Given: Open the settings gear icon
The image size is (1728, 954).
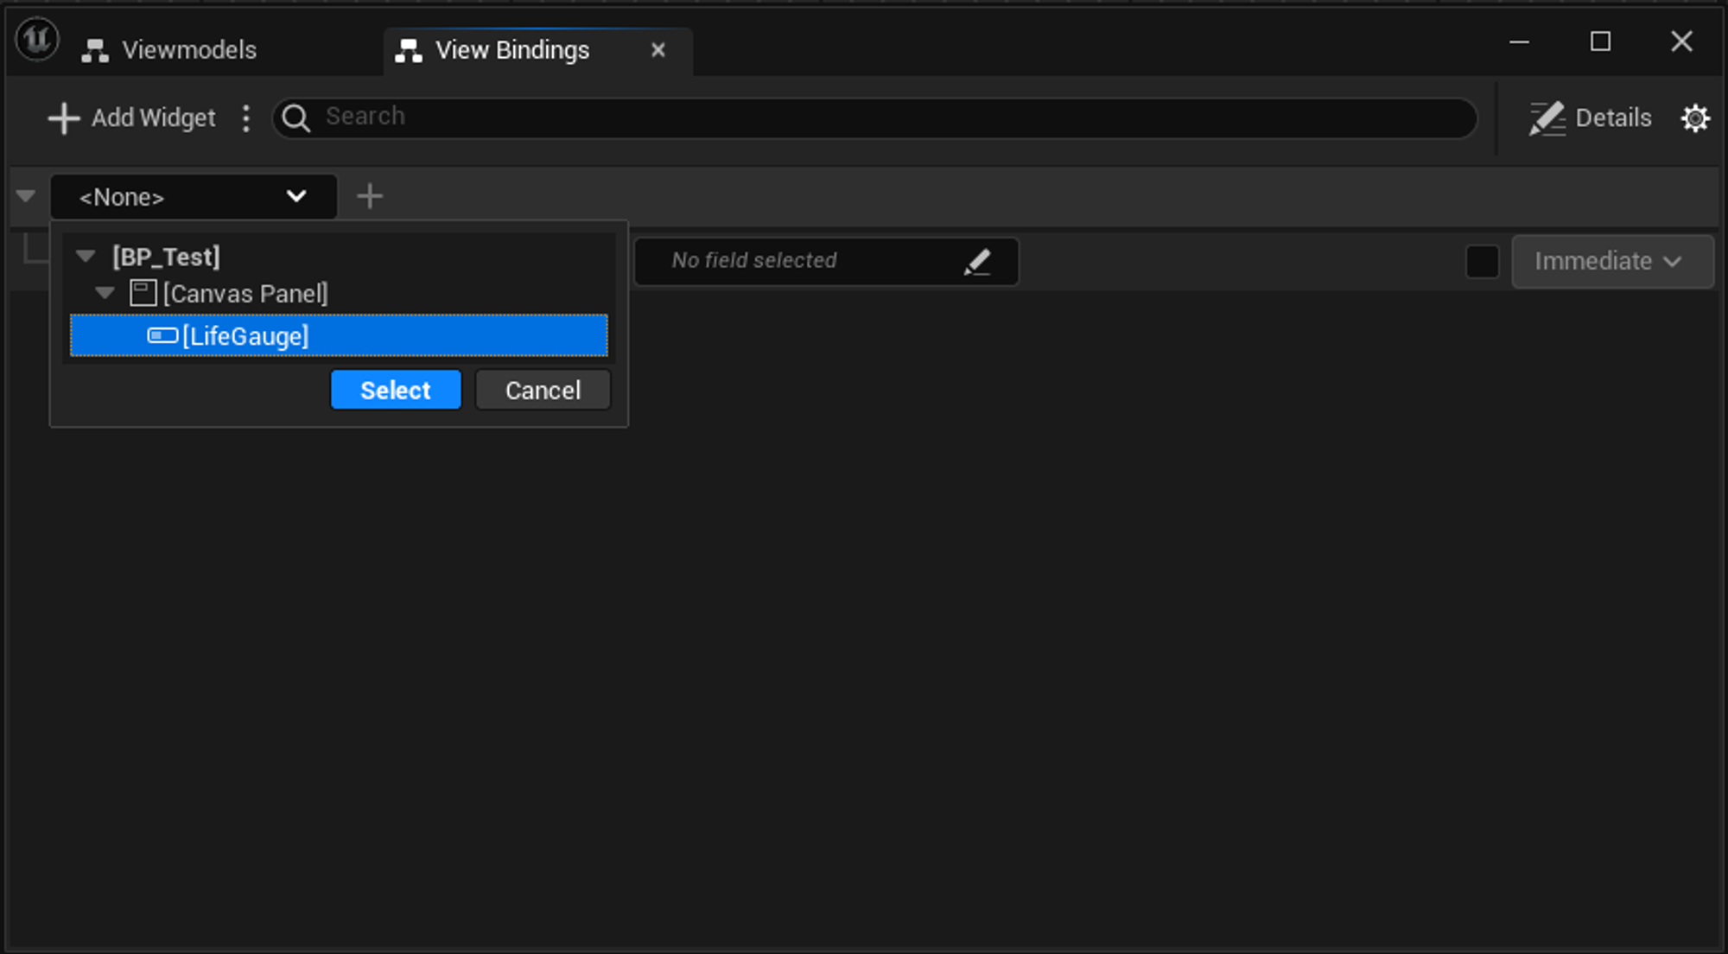Looking at the screenshot, I should click(1695, 118).
